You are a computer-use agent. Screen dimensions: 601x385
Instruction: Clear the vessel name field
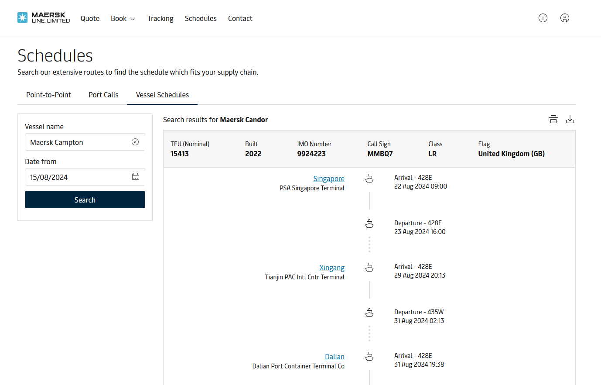pyautogui.click(x=135, y=142)
